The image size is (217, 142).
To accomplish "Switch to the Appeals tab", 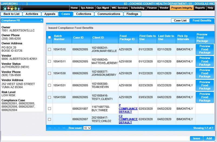I will [x=50, y=14].
